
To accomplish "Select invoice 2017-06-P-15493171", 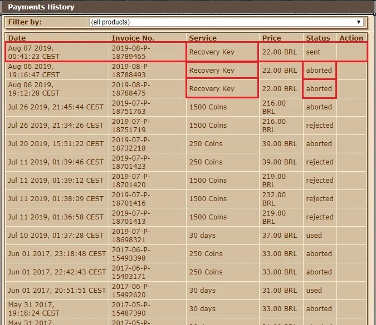I will 131,272.
